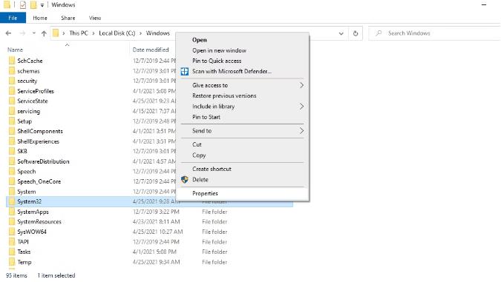Select the ShellExperiences folder

click(x=38, y=141)
